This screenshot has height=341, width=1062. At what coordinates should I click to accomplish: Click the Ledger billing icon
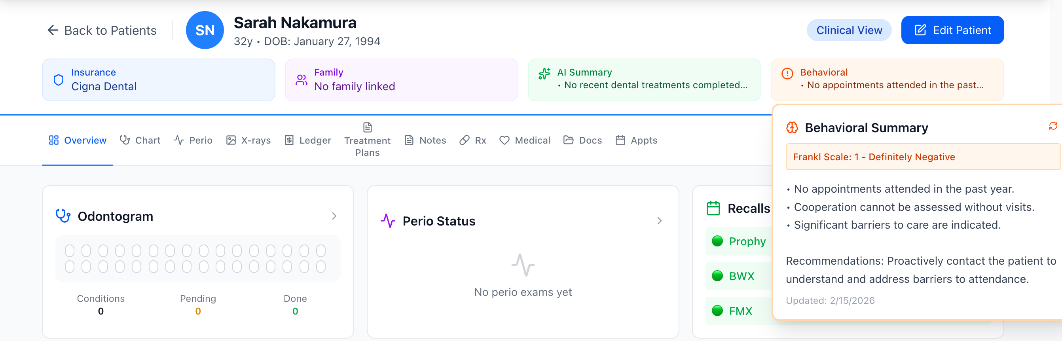[x=289, y=140]
